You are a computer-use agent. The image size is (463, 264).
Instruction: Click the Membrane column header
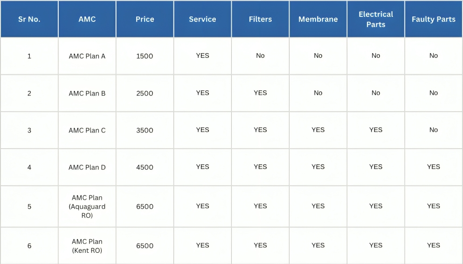click(x=318, y=20)
